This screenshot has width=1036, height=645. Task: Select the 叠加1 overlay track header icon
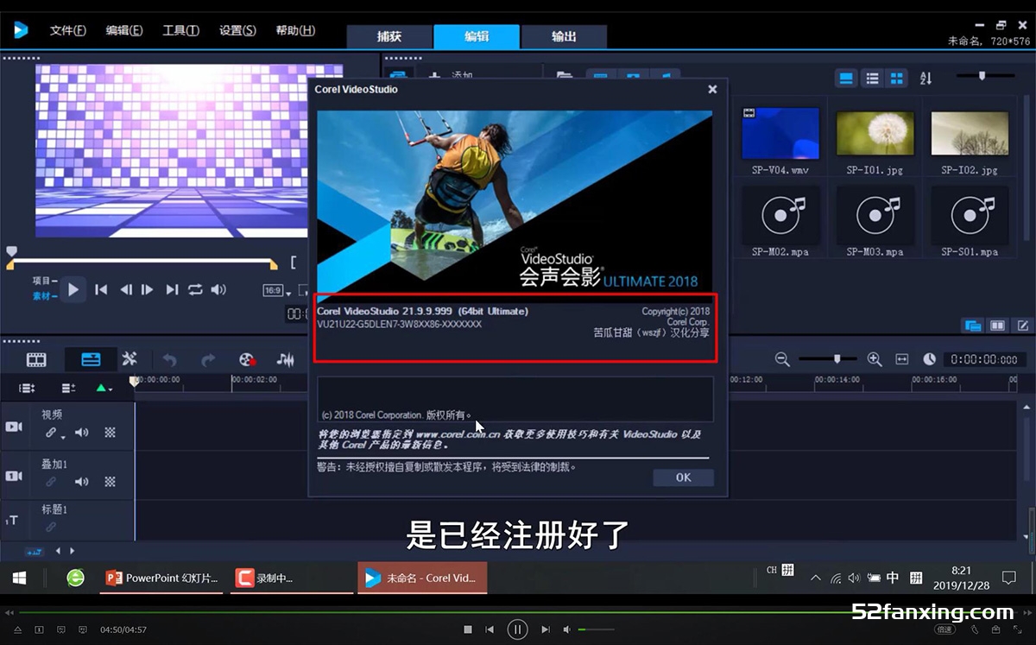point(14,476)
